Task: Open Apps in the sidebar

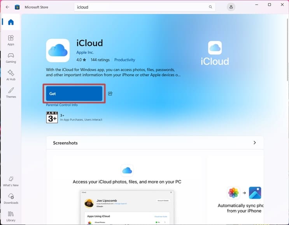Action: (x=11, y=40)
